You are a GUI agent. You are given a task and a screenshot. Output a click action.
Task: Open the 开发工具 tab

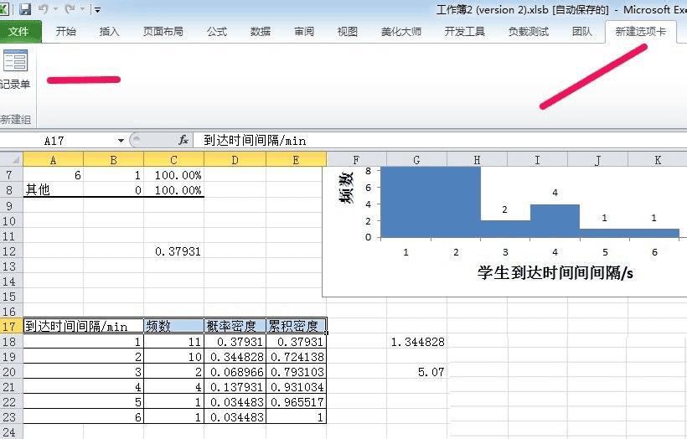(x=464, y=32)
